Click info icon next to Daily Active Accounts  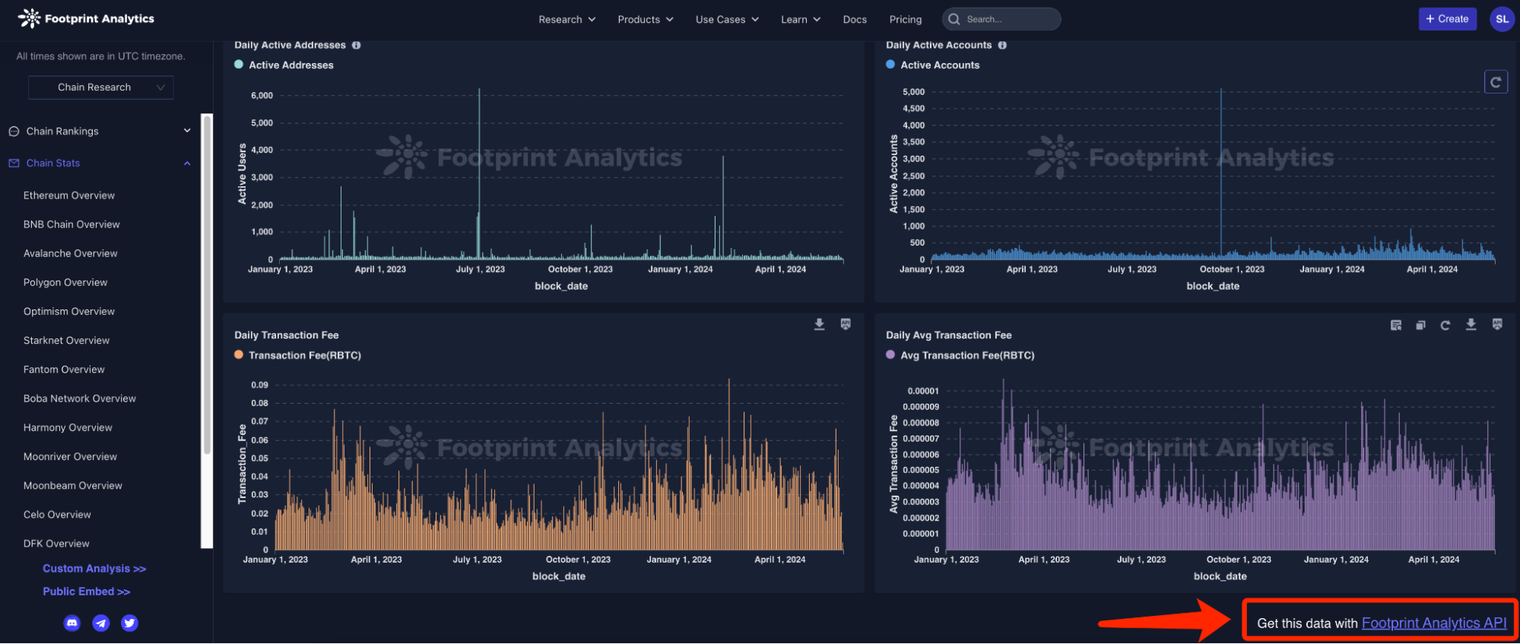coord(1002,45)
